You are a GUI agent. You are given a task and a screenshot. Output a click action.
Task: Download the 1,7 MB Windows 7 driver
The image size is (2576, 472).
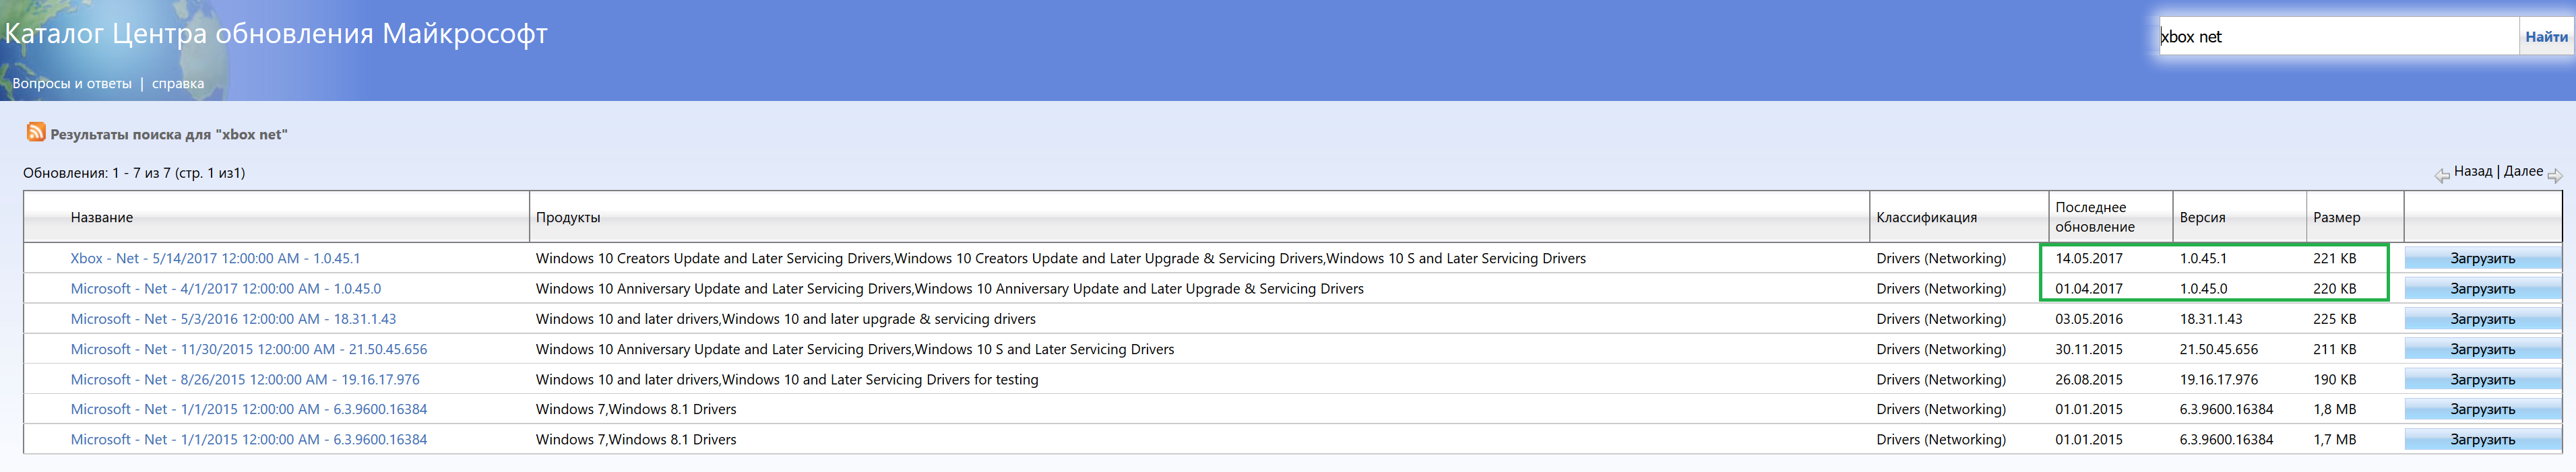click(2482, 440)
